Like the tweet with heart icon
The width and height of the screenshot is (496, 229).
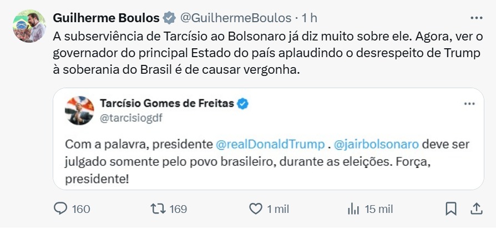click(255, 208)
